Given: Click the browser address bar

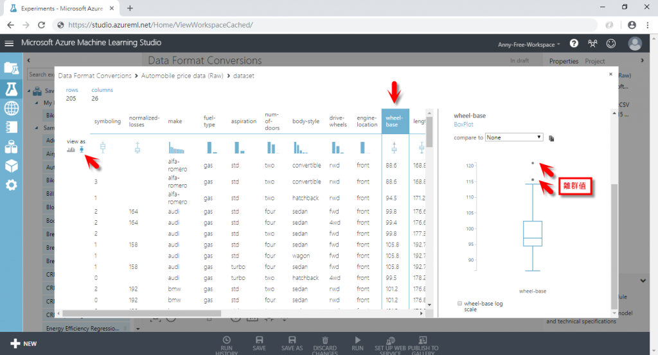Looking at the screenshot, I should (x=323, y=25).
